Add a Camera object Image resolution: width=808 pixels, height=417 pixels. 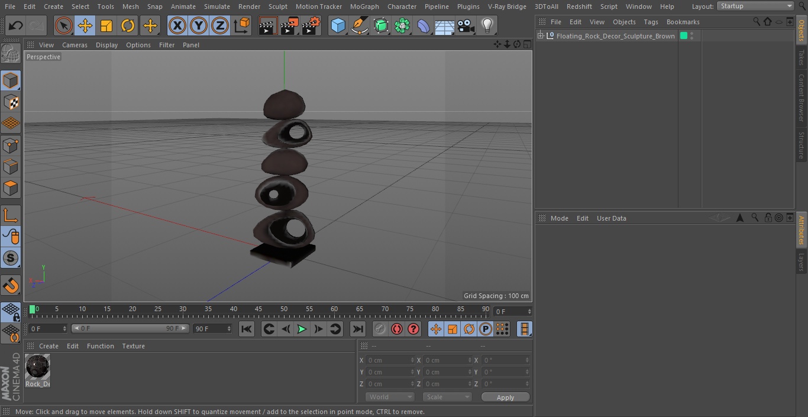tap(466, 25)
